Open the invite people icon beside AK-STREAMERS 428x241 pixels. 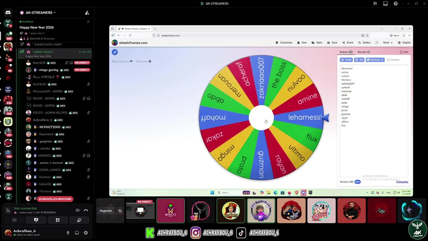(87, 13)
